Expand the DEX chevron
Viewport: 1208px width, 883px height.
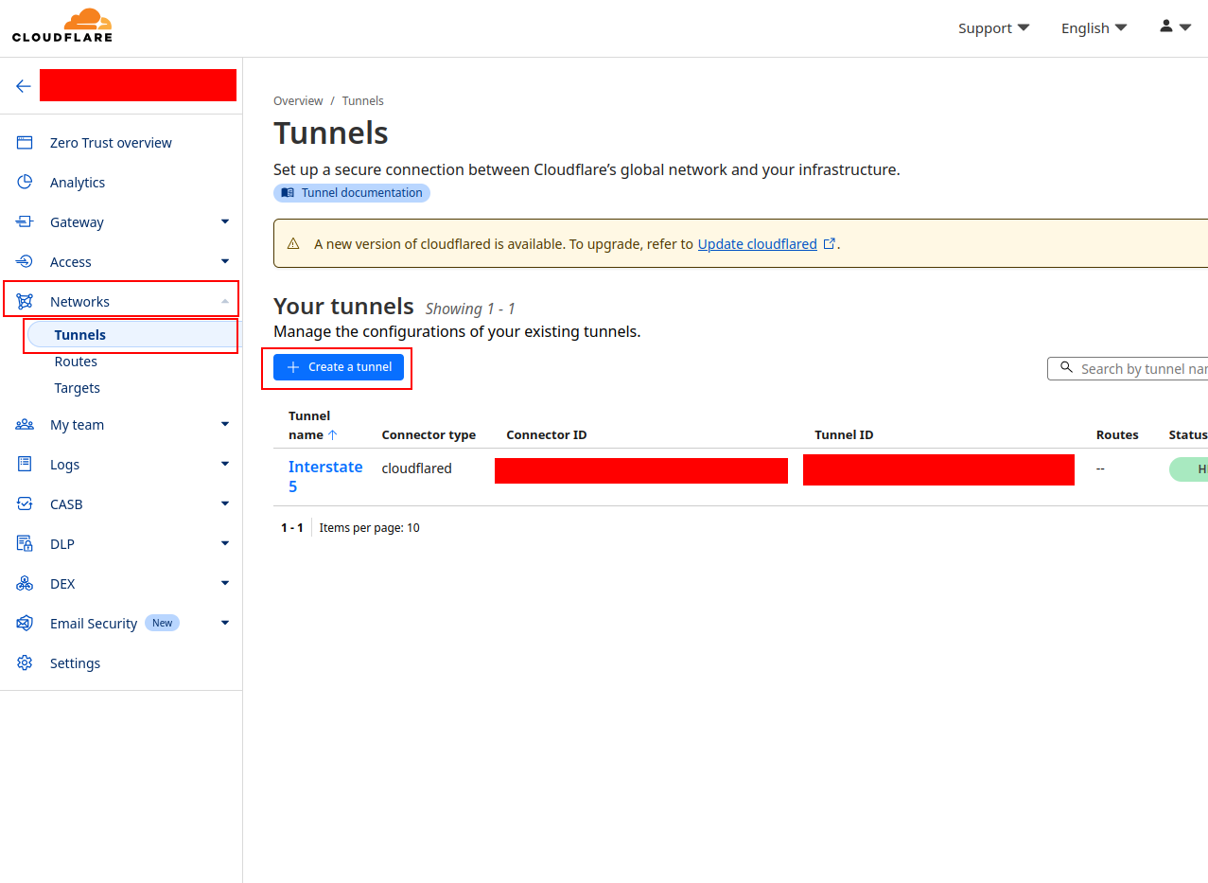click(x=225, y=584)
